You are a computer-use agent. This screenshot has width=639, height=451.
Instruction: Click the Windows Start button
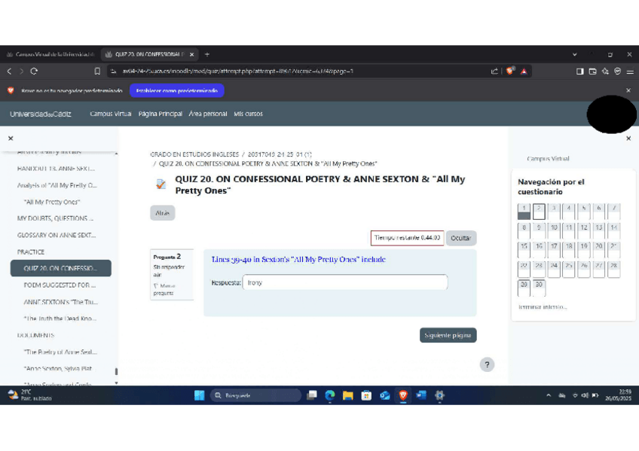click(199, 395)
